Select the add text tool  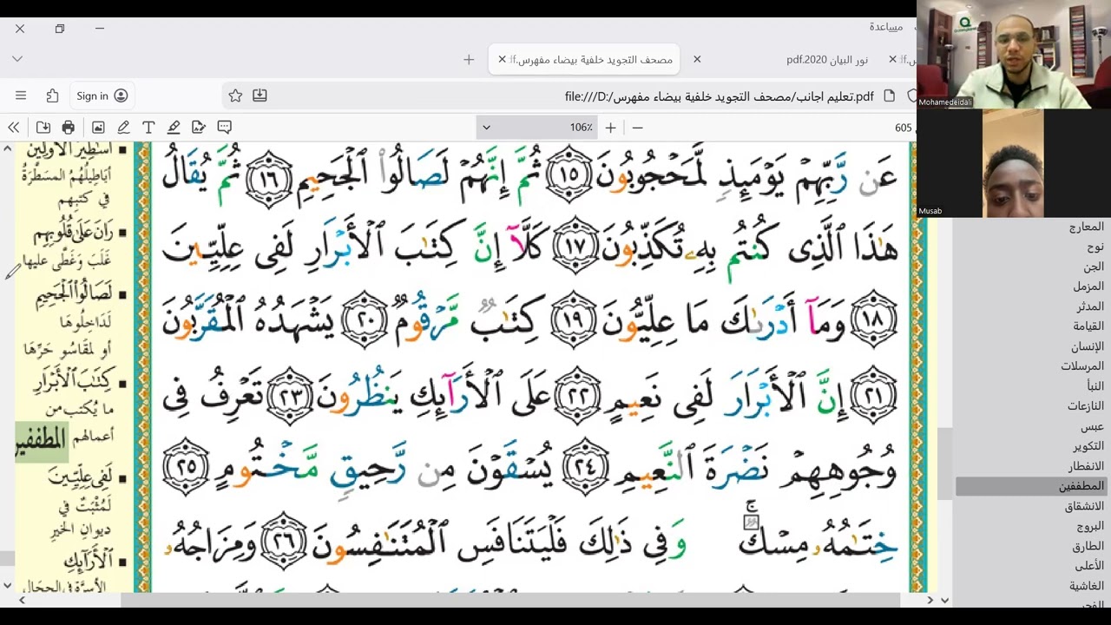148,128
